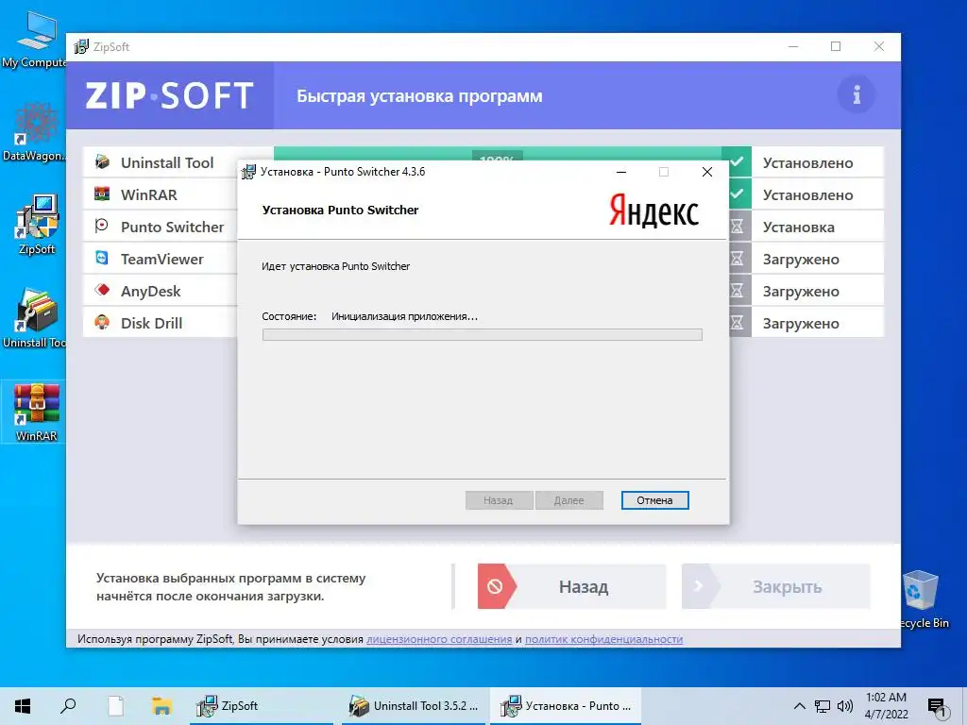Click Uninstall Tool green progress bar

(497, 154)
